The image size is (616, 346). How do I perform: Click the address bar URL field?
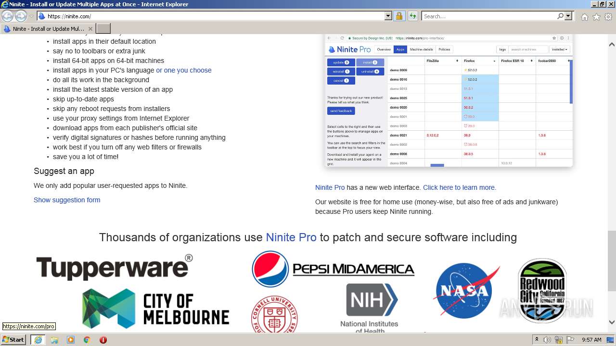(212, 16)
